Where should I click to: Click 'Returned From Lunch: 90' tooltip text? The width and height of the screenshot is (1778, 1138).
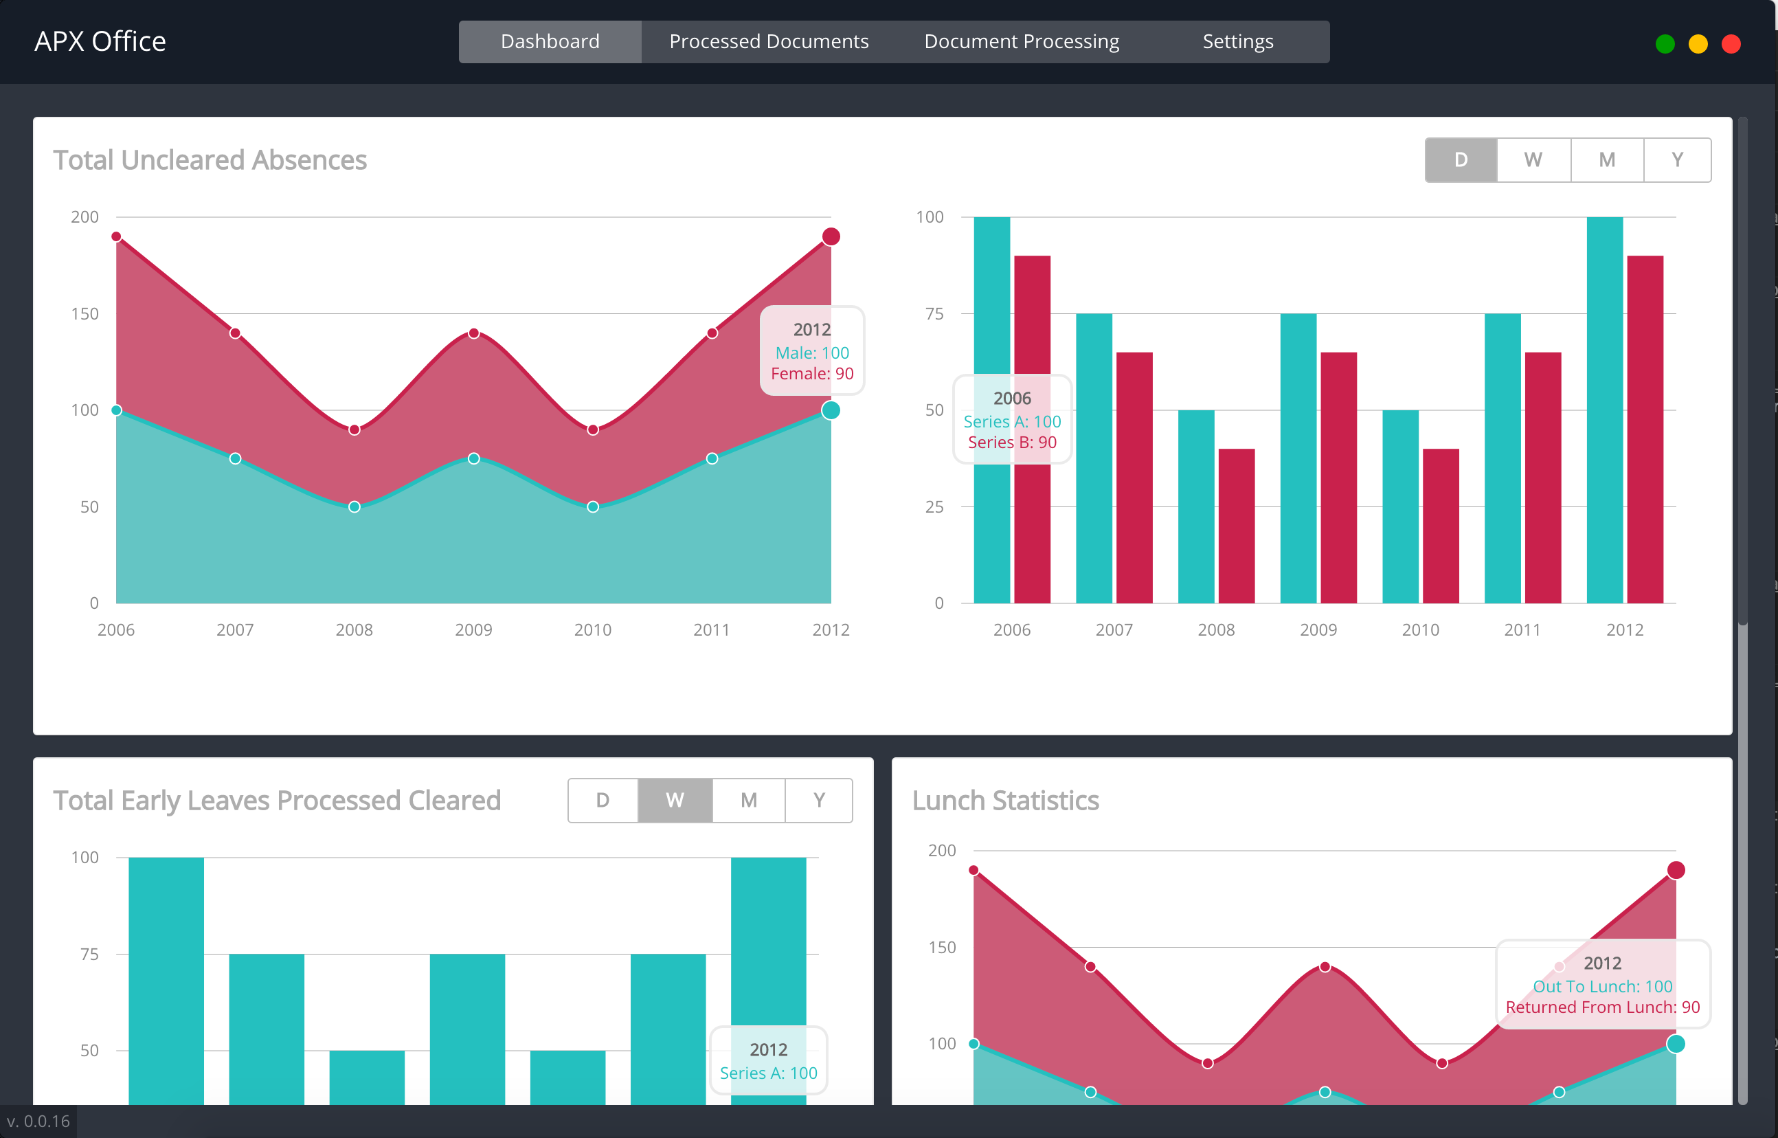pos(1602,1008)
